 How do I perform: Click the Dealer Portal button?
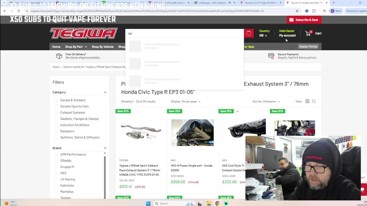coord(308,47)
